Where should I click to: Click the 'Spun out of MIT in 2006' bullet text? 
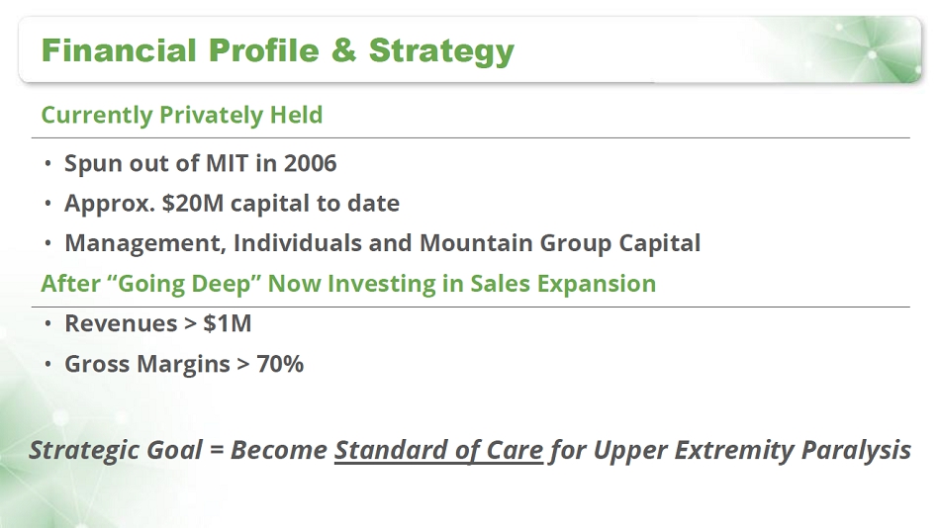pos(200,163)
